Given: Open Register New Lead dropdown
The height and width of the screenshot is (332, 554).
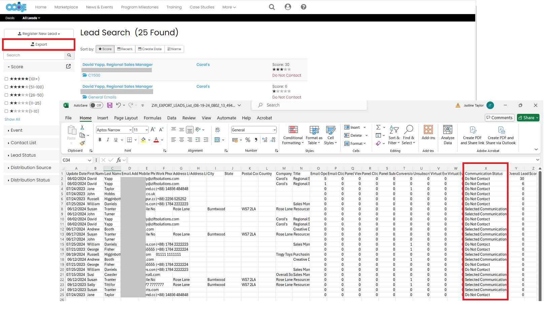Looking at the screenshot, I should tap(39, 34).
